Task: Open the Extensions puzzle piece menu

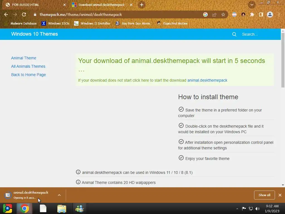Action: [252, 14]
